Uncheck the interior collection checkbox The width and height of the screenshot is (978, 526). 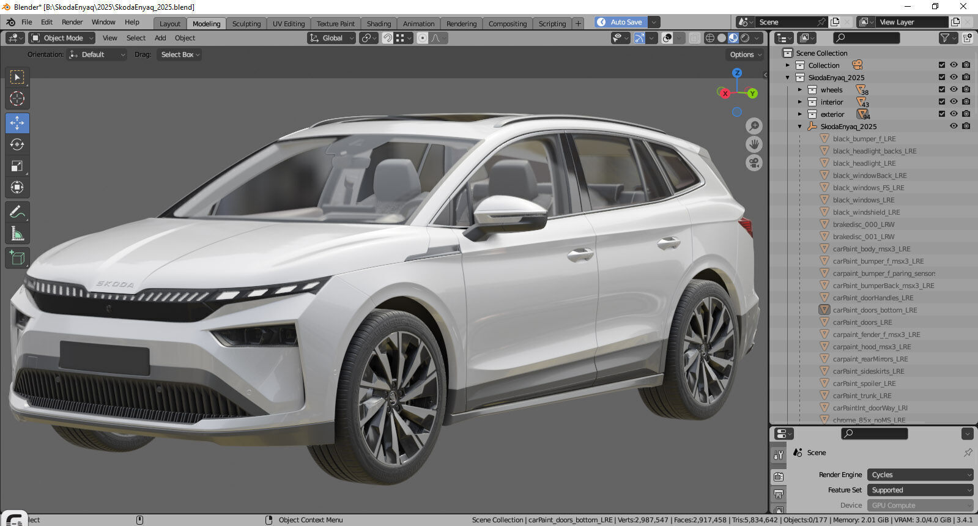click(x=942, y=102)
